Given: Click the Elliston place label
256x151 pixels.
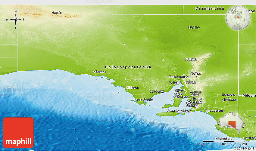Looking at the screenshot, I should [133, 88].
